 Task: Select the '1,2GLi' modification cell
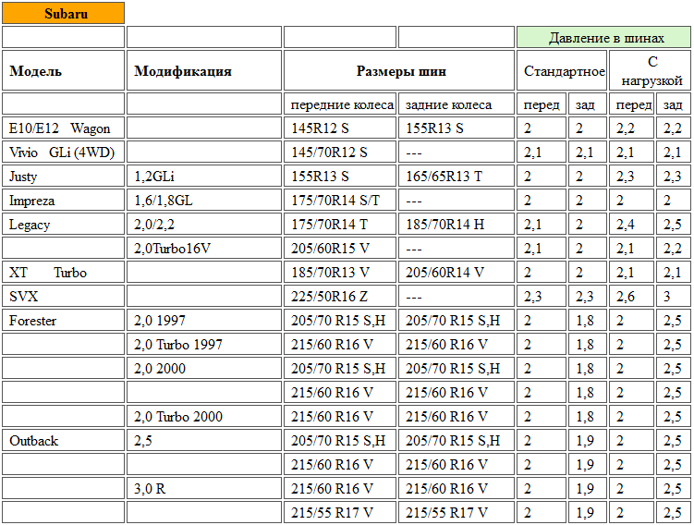point(204,177)
